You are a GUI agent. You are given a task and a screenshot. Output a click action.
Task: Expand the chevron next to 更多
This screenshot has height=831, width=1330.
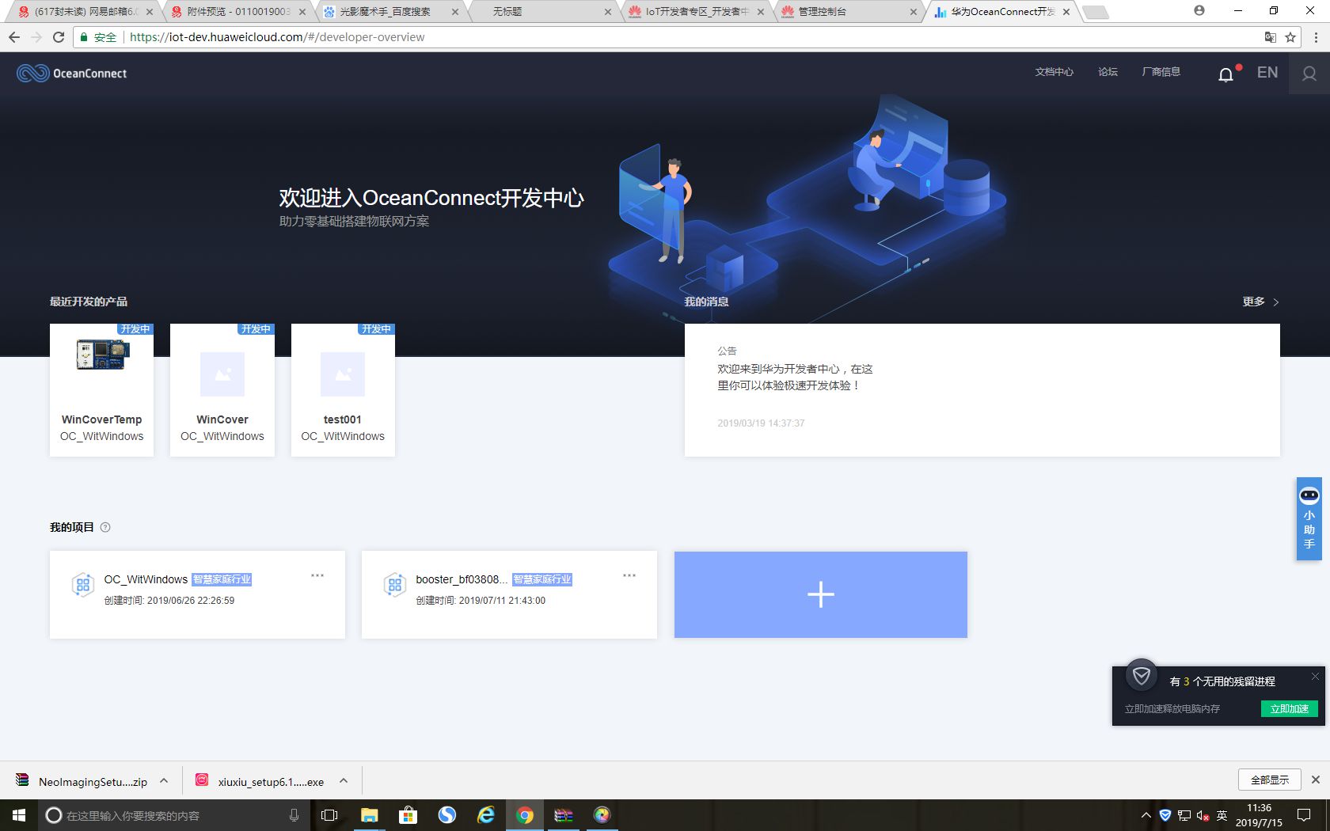point(1275,302)
